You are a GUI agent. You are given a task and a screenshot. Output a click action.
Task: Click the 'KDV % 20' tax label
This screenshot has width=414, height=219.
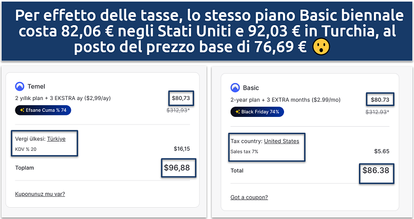point(26,149)
